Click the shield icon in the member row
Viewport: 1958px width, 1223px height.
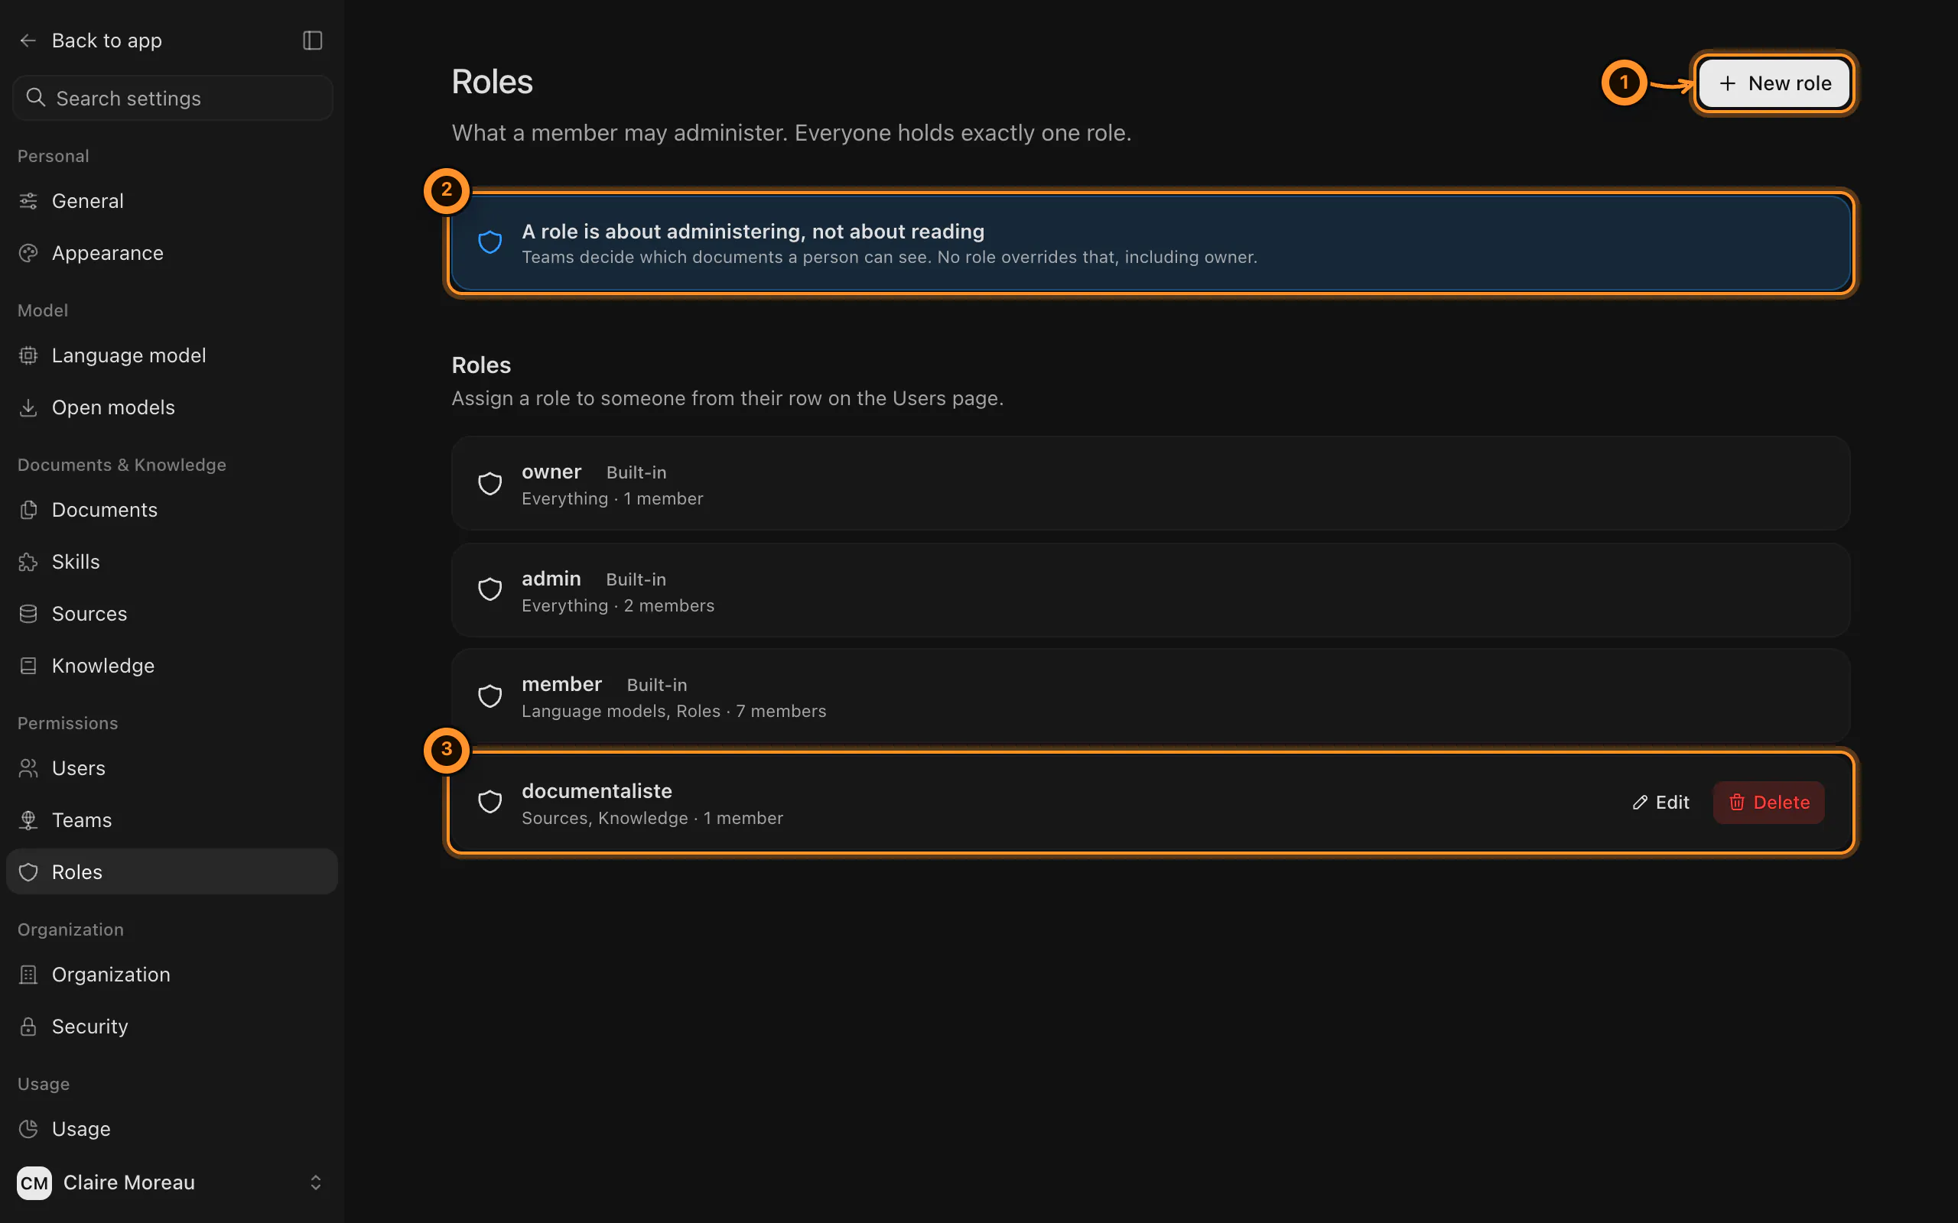click(490, 696)
